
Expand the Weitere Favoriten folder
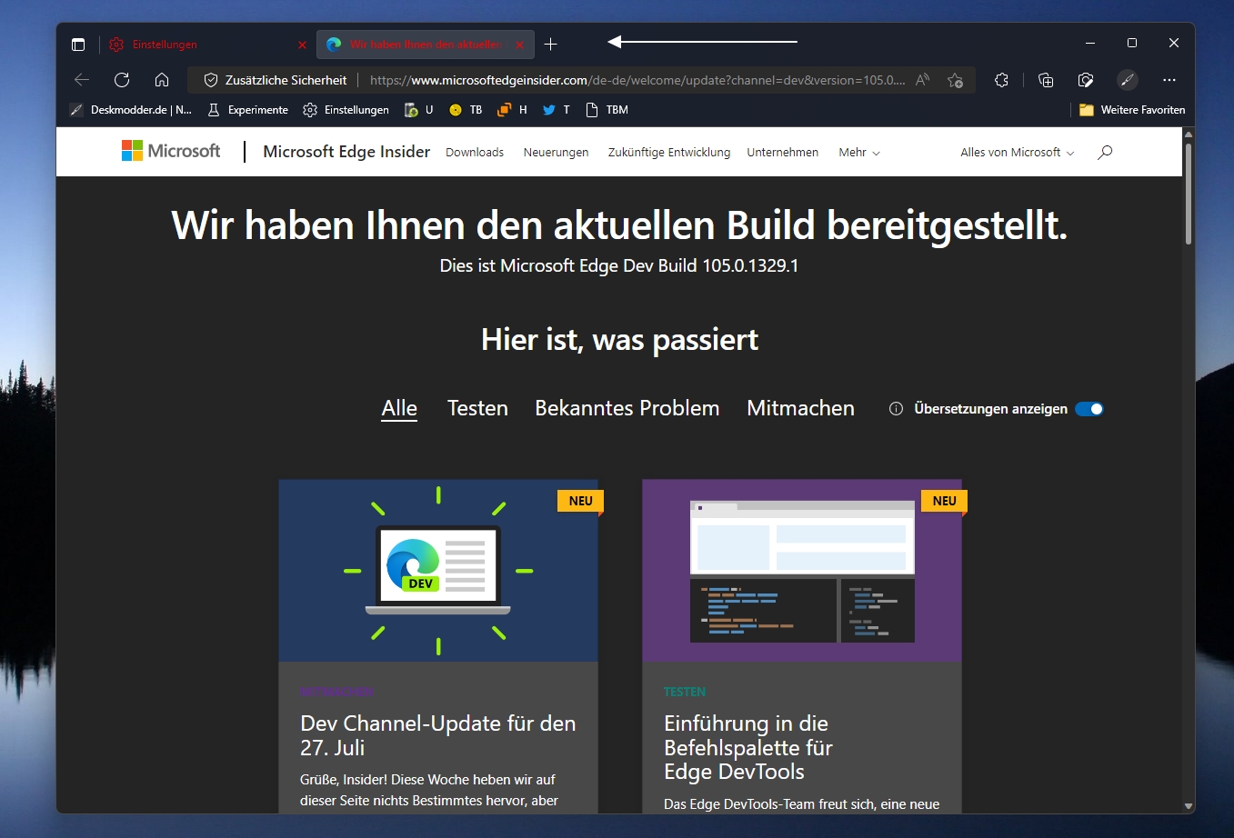click(1132, 110)
